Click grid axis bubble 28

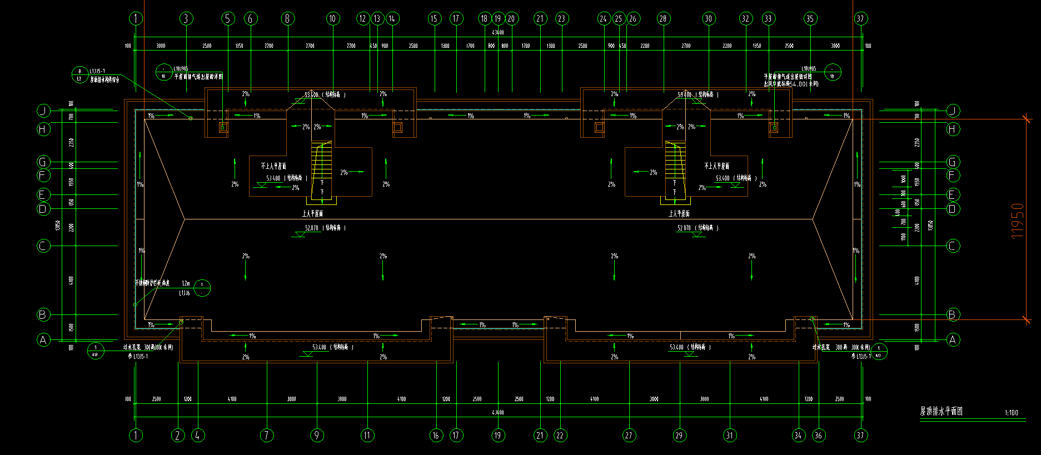(663, 18)
